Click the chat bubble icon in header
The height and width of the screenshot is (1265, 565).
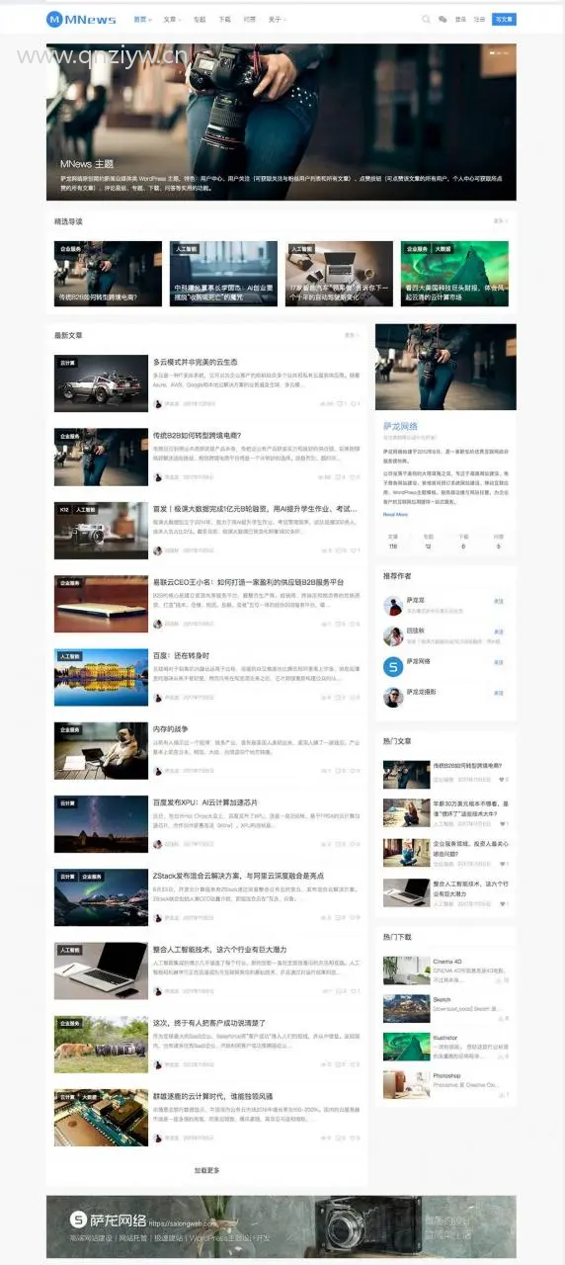tap(443, 19)
